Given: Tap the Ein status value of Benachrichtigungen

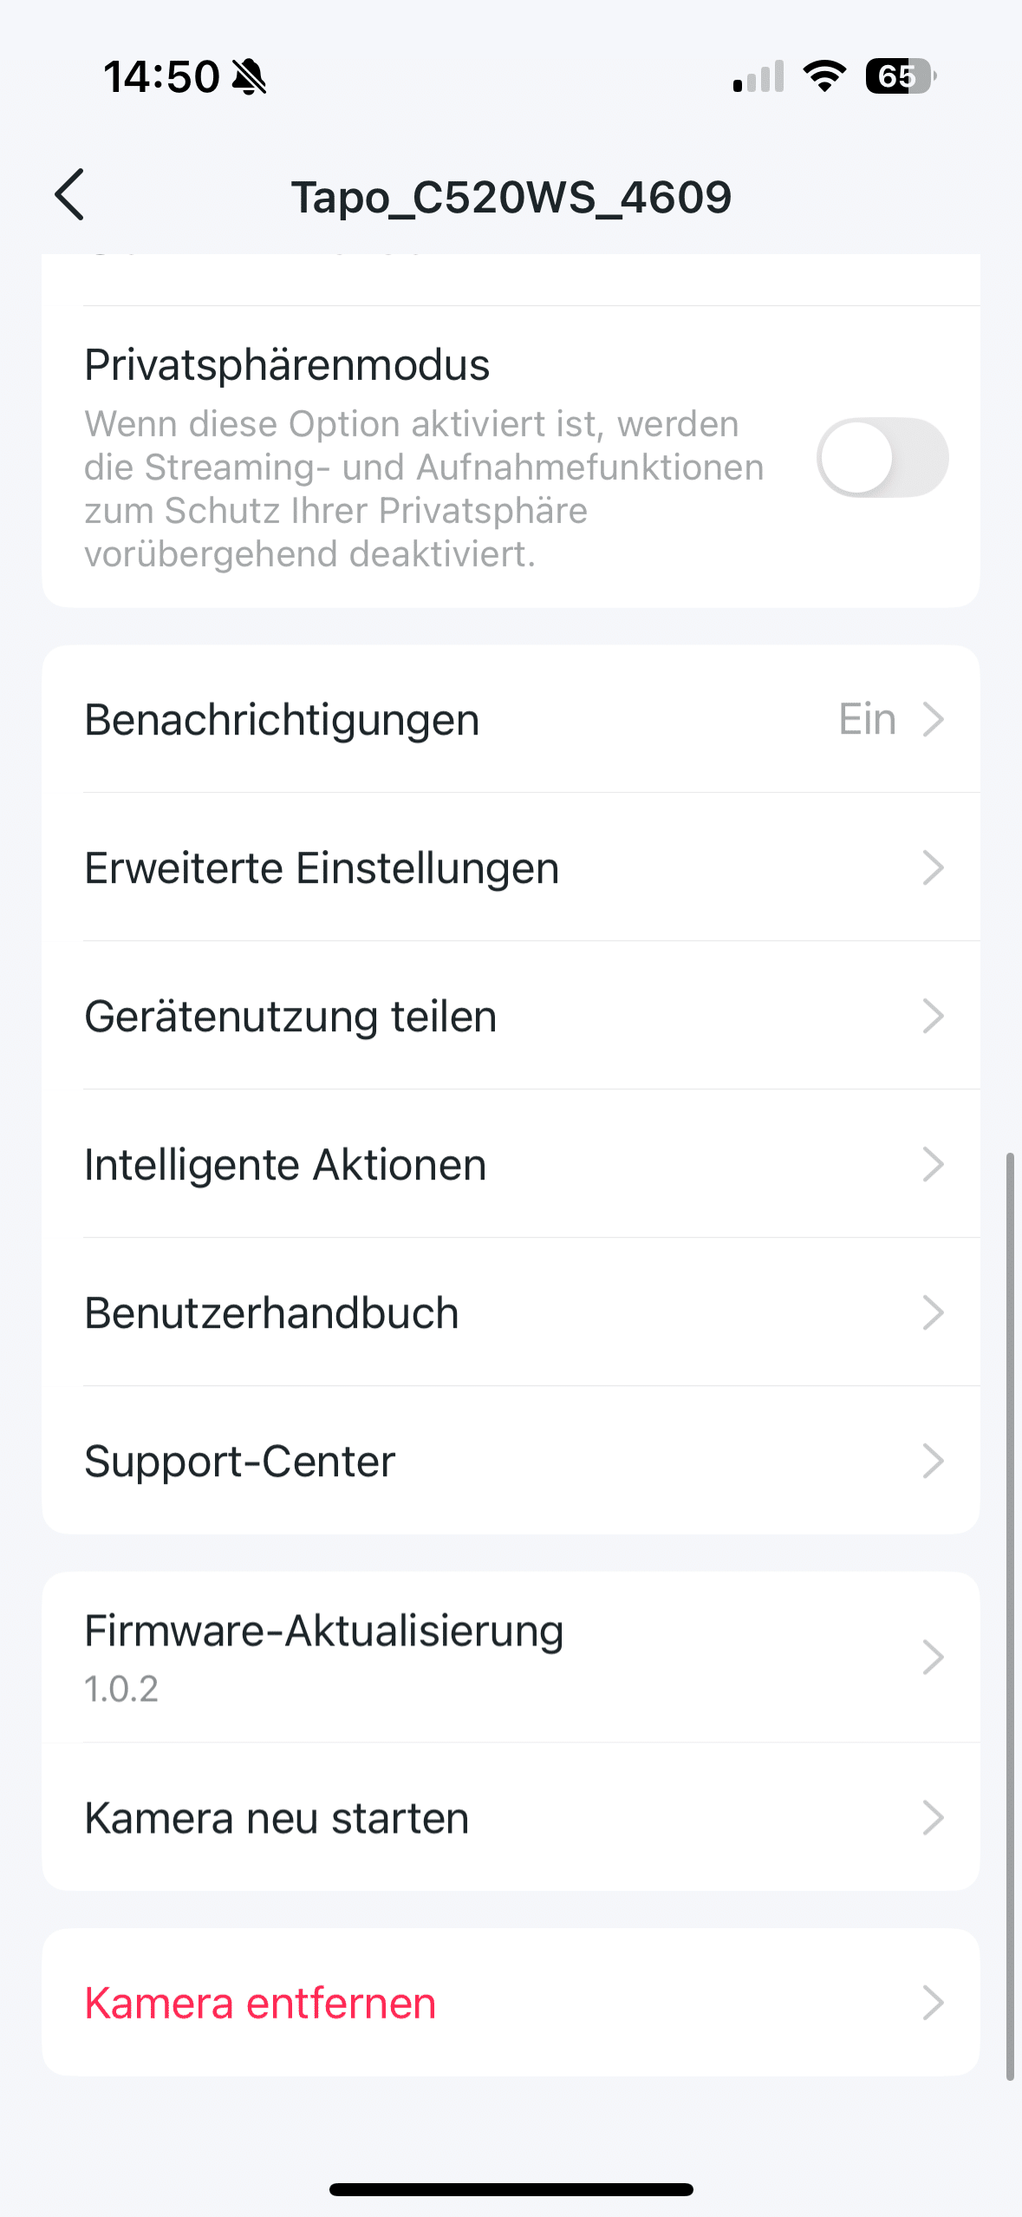Looking at the screenshot, I should coord(867,719).
